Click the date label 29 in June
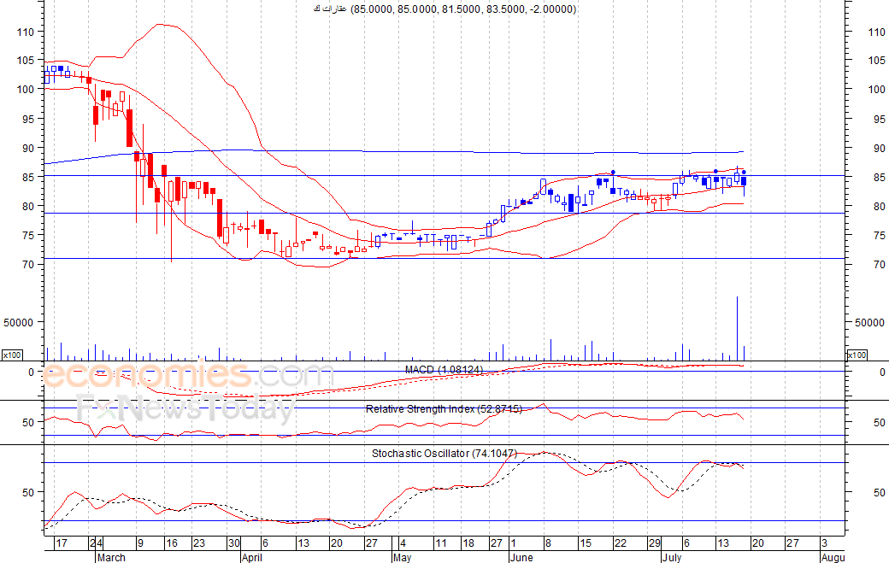Image resolution: width=889 pixels, height=563 pixels. pos(655,543)
